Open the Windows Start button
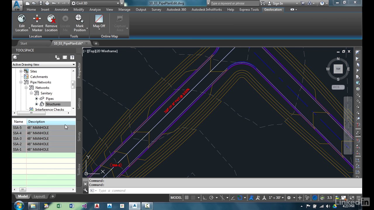374x210 pixels. pos(19,206)
